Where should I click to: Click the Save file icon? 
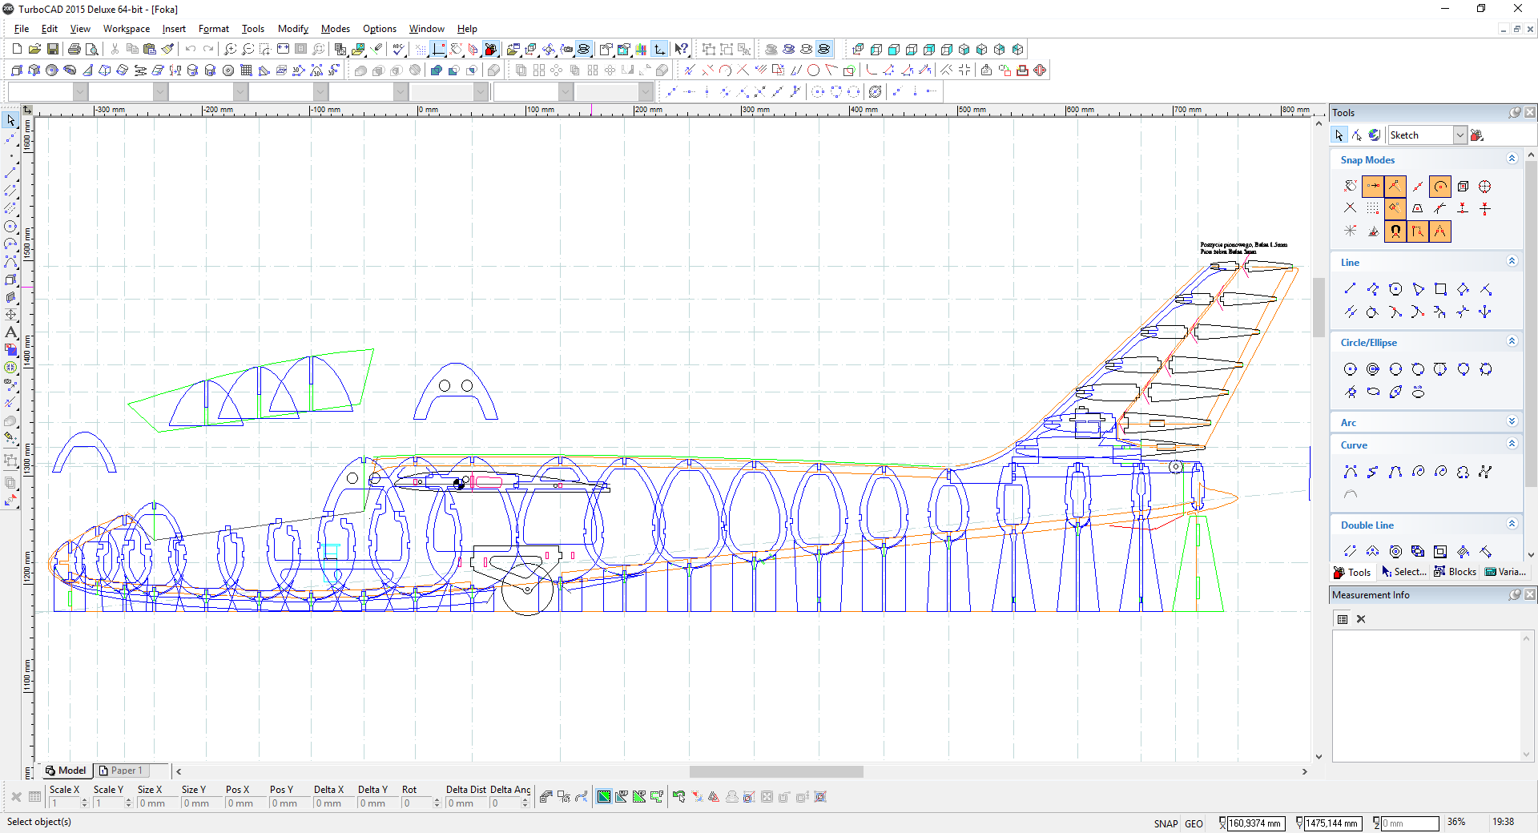(52, 49)
